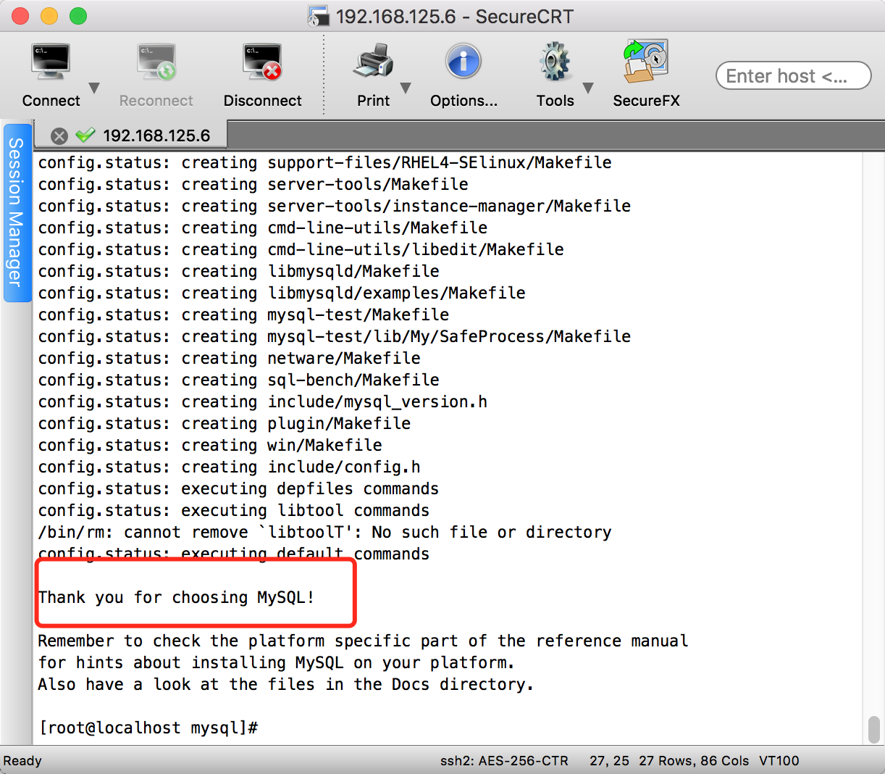Click the '/bin/rm: cannot remove' error line

click(x=325, y=532)
